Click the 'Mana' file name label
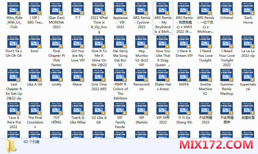258x154 pixels. point(77,84)
